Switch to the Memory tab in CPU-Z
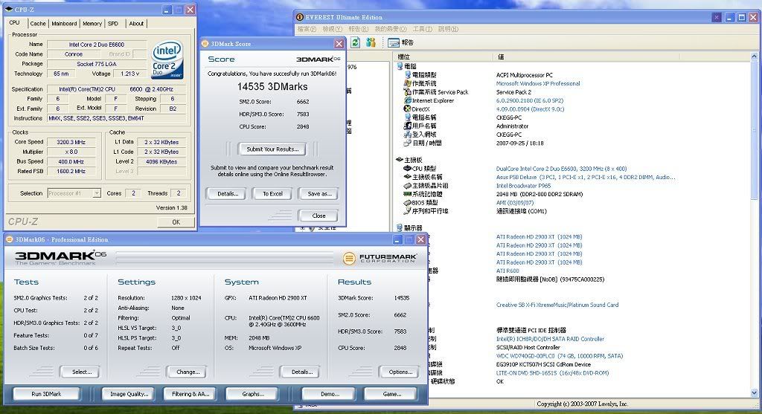 (x=92, y=23)
